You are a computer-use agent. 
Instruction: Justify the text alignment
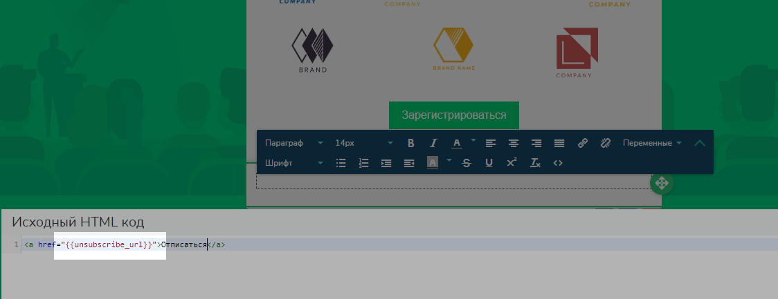click(x=559, y=143)
